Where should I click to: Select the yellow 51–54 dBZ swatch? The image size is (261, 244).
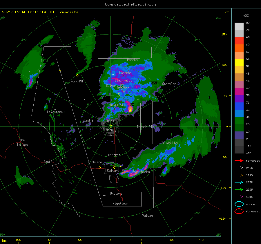point(239,63)
